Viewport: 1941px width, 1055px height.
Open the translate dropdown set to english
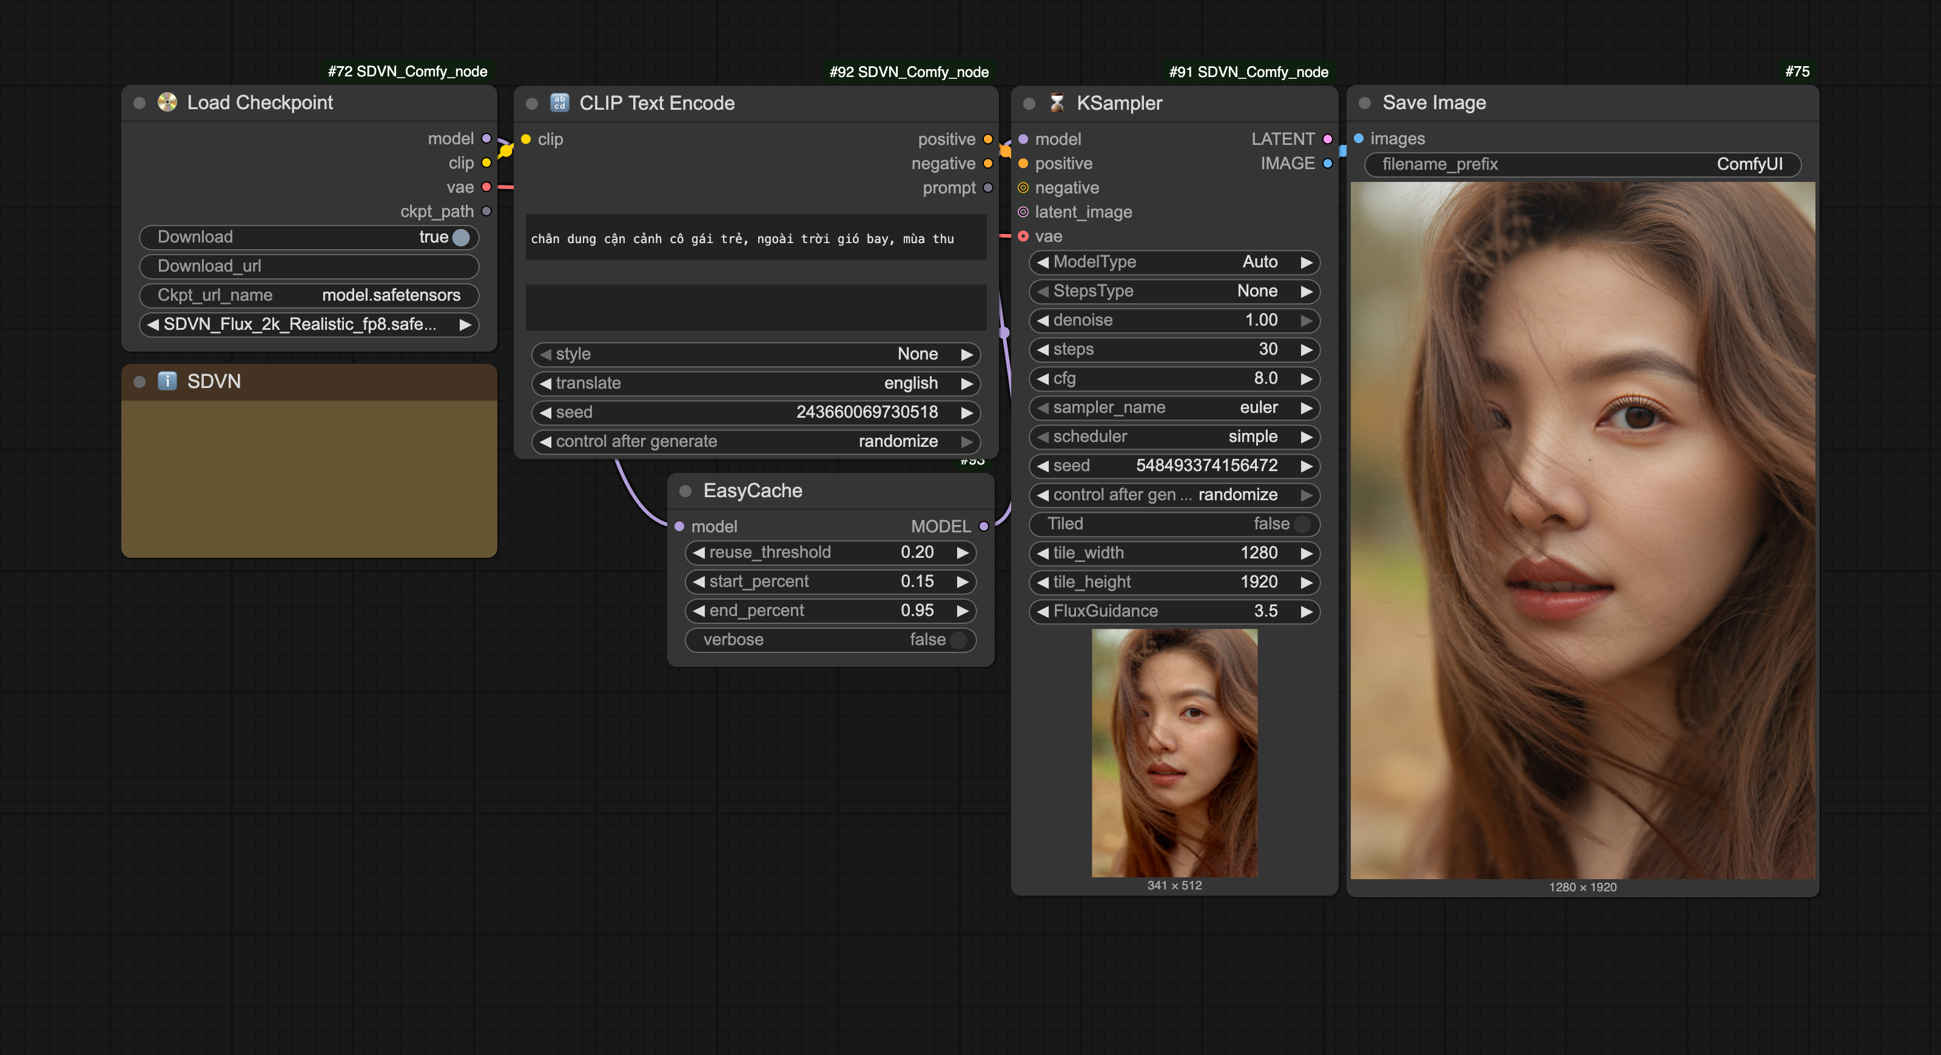tap(756, 383)
